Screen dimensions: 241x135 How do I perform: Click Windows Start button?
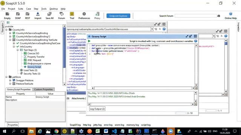point(4,131)
